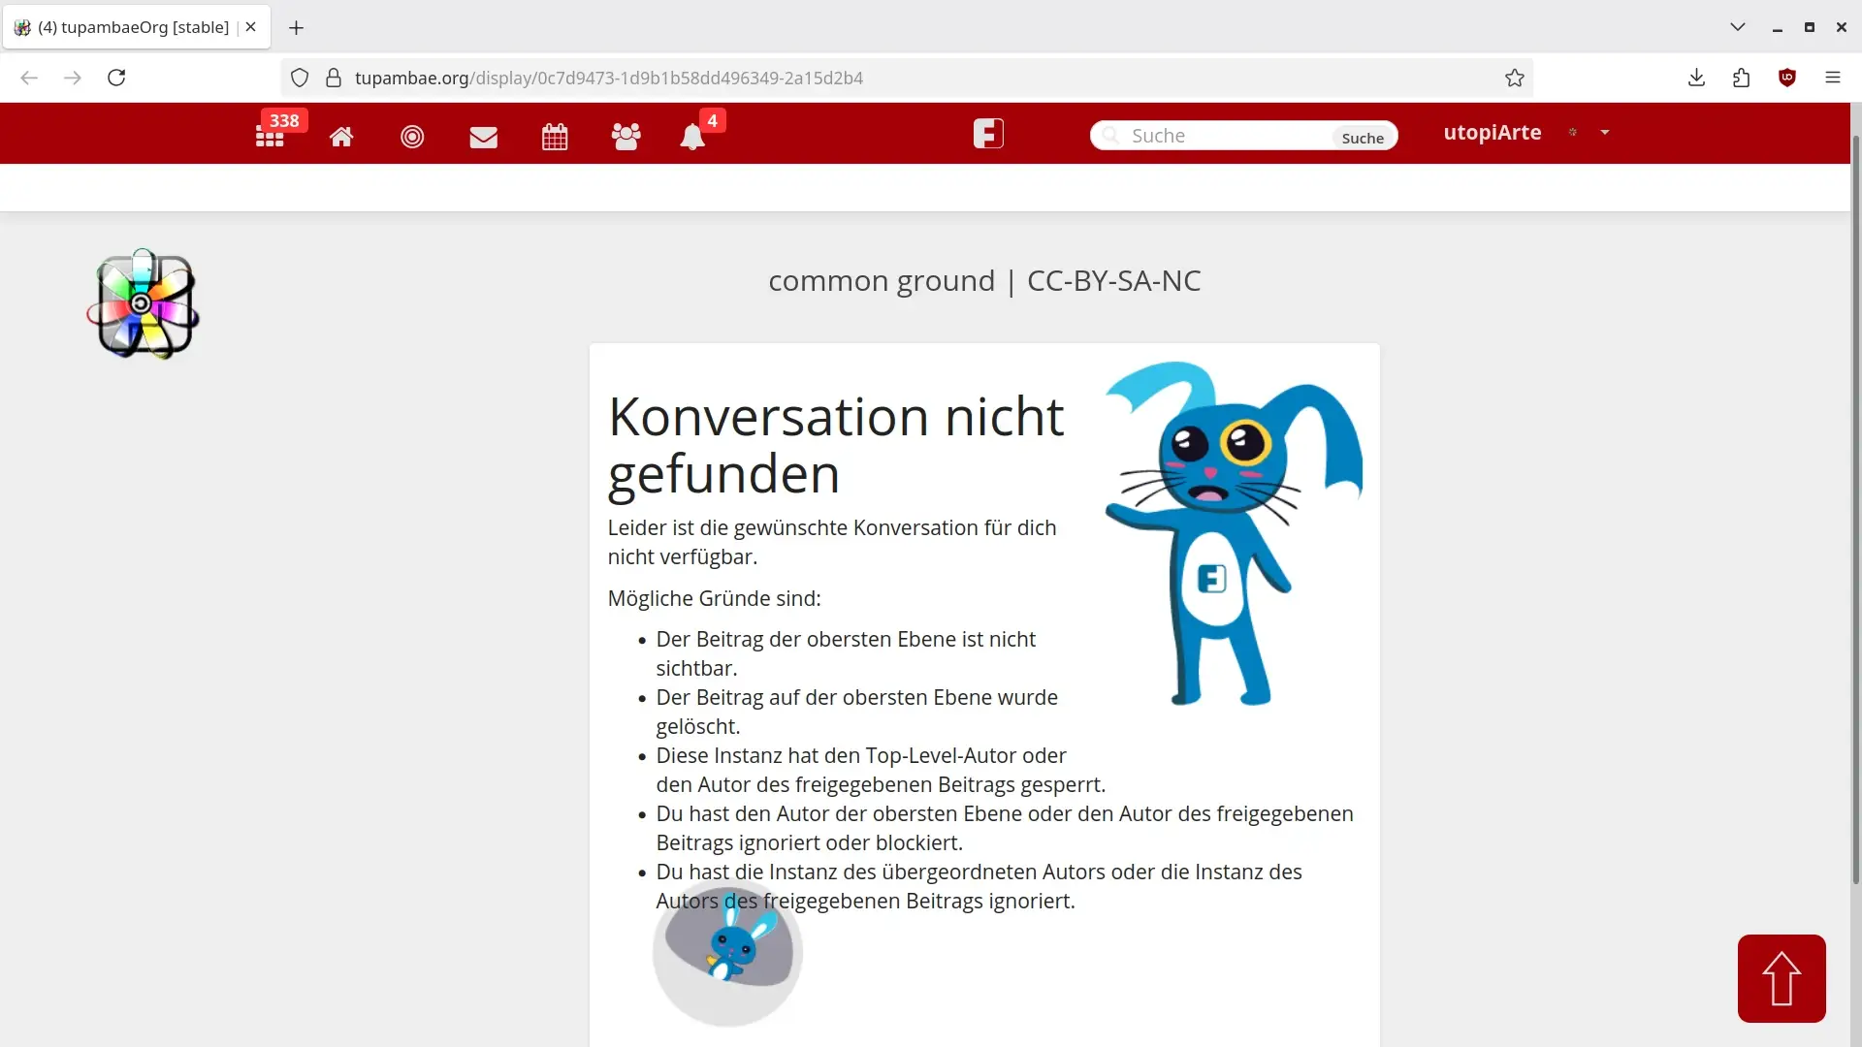Select the tupambaeOrg [stable] browser tab
Viewport: 1862px width, 1047px height.
(x=133, y=27)
